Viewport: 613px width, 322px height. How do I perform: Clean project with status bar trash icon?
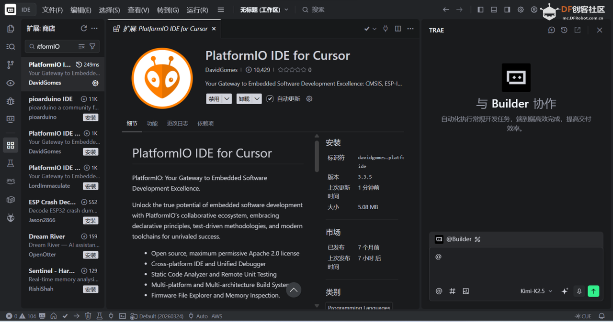88,316
